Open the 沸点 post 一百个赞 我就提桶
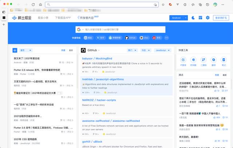This screenshot has height=148, width=233. coord(200,113)
